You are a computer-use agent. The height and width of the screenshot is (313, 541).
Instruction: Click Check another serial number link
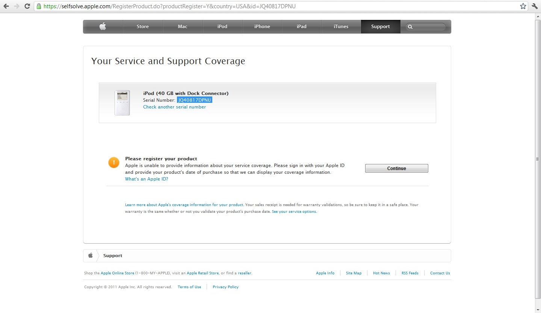[x=174, y=107]
